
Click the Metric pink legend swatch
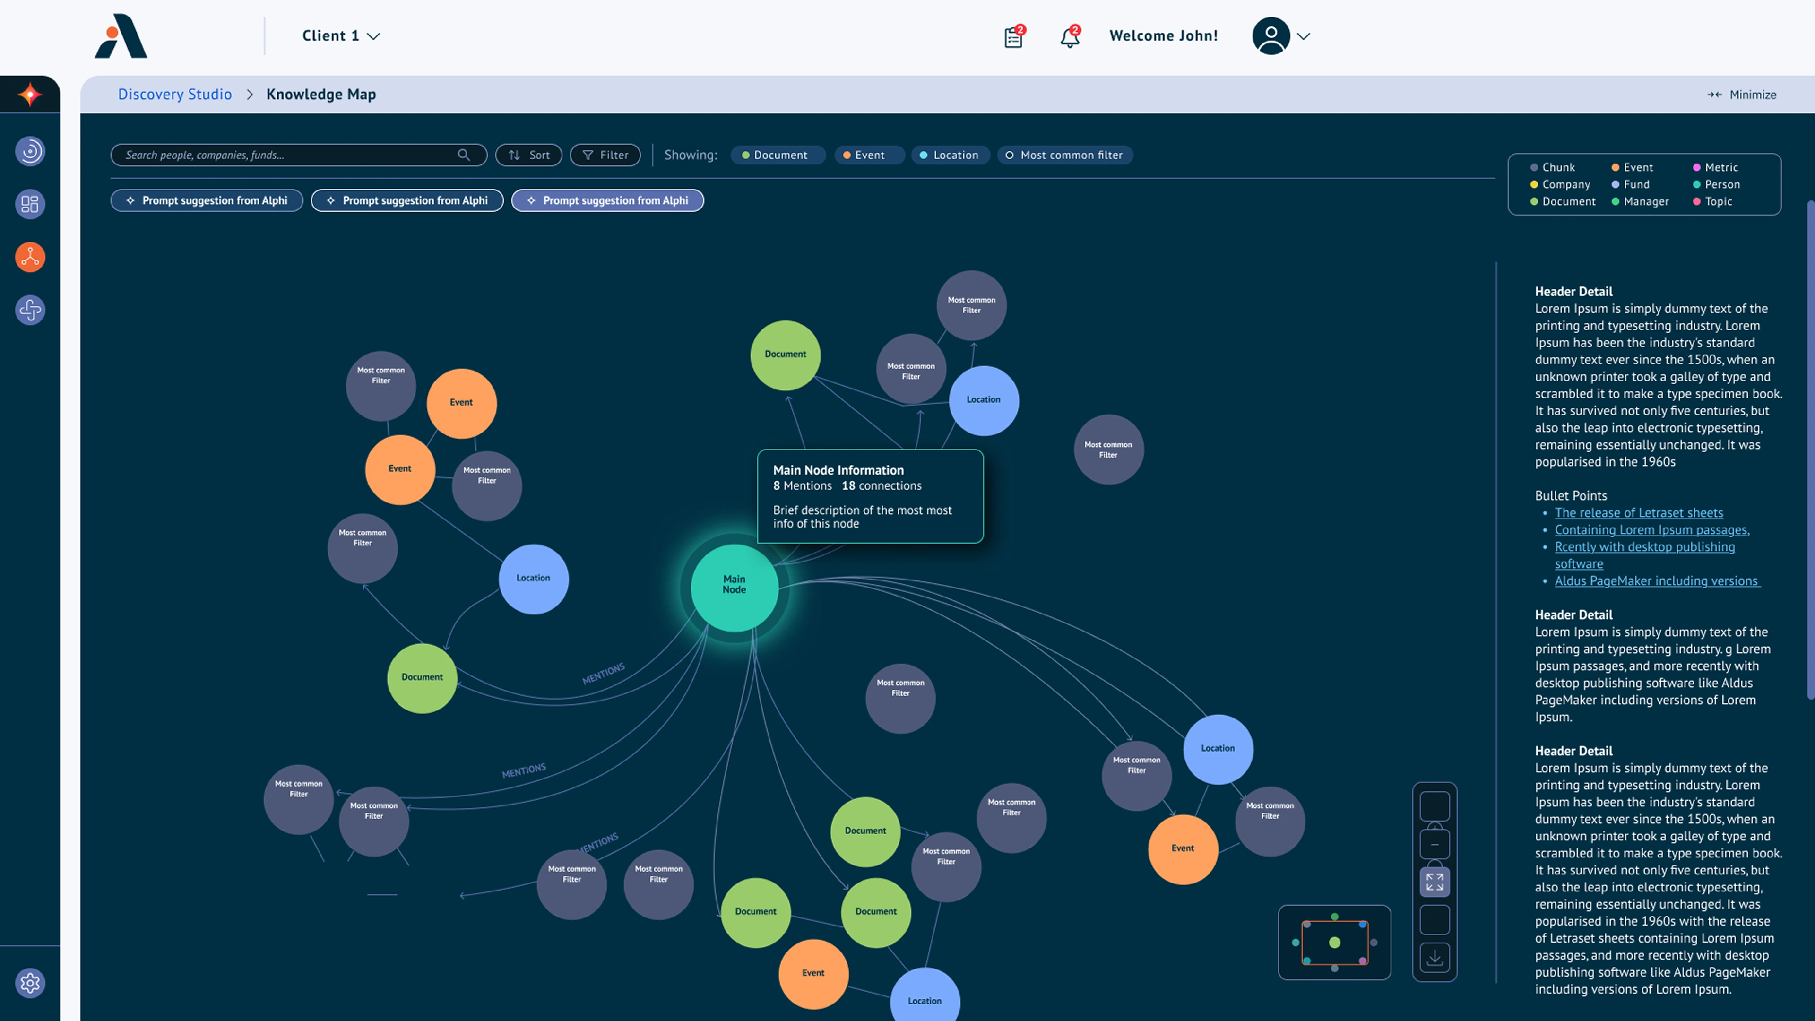click(1697, 168)
